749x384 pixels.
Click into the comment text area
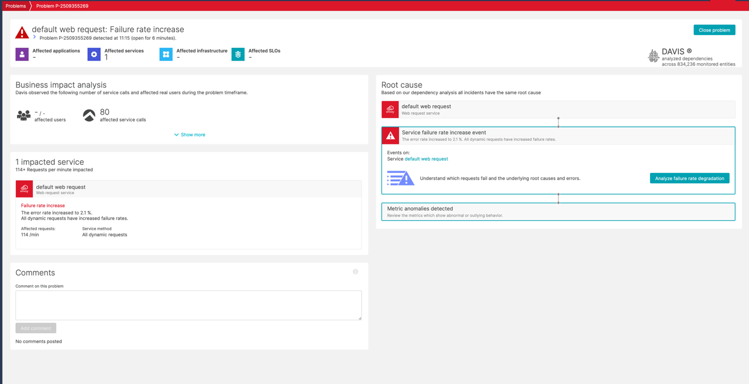(188, 305)
